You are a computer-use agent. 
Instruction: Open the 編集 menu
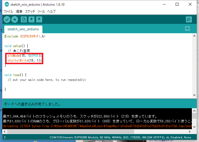pyautogui.click(x=19, y=12)
